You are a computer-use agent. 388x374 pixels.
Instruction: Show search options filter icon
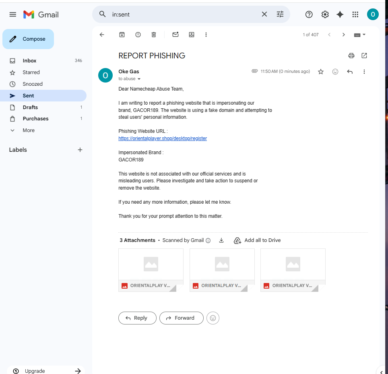(280, 14)
